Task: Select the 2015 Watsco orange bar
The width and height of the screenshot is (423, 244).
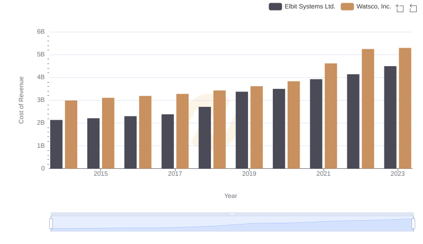Action: pos(108,133)
